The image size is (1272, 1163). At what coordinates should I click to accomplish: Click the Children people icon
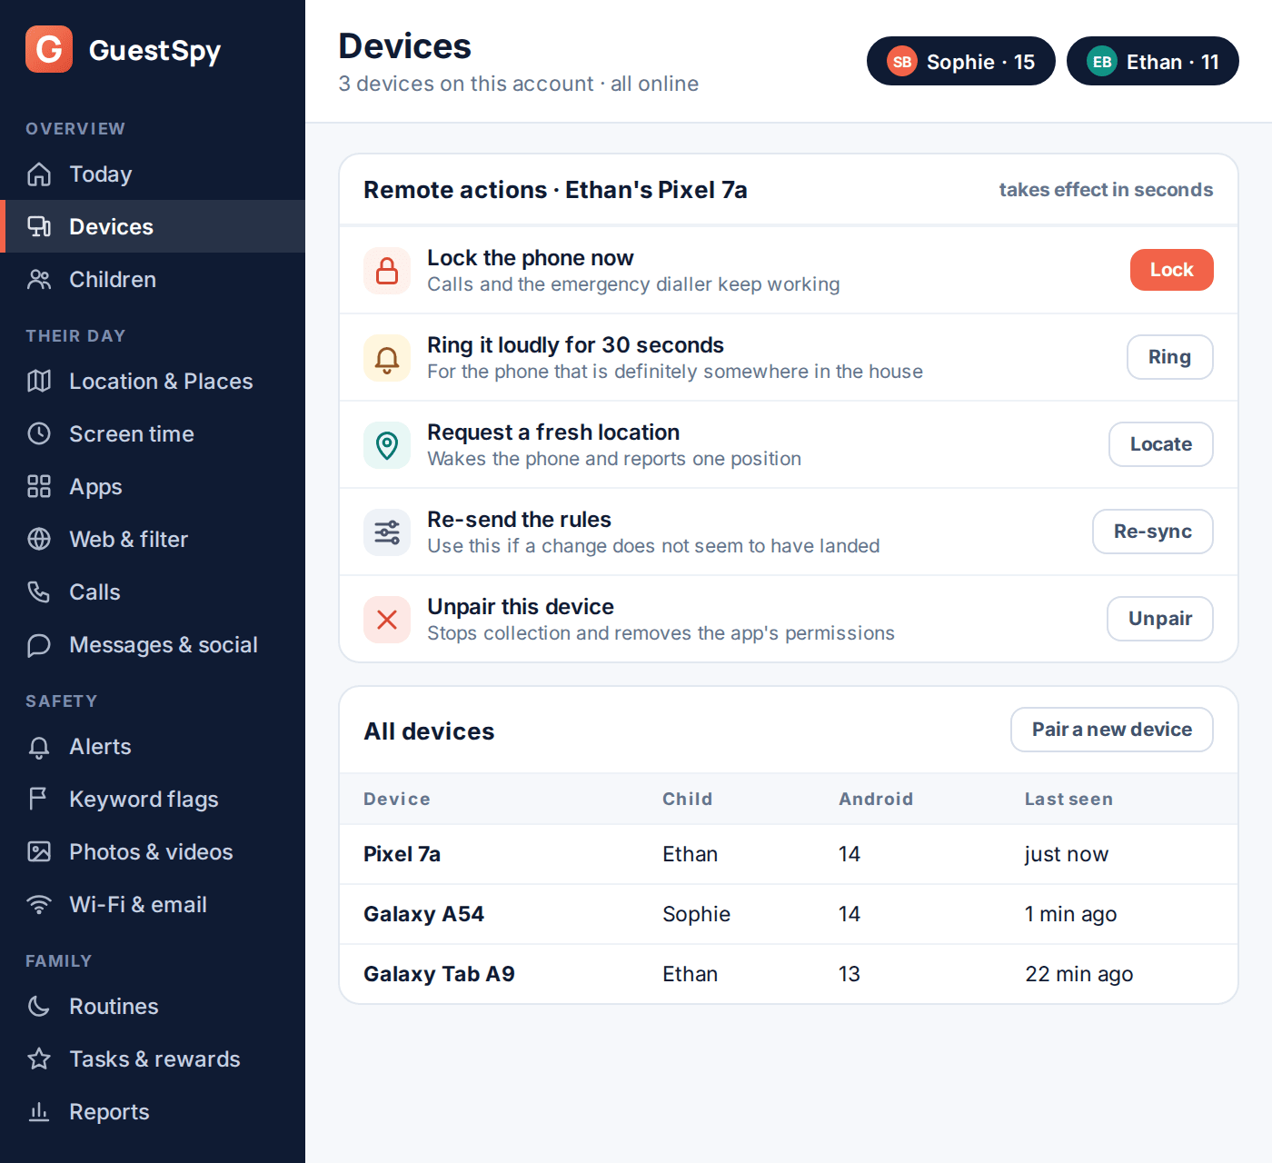(39, 279)
